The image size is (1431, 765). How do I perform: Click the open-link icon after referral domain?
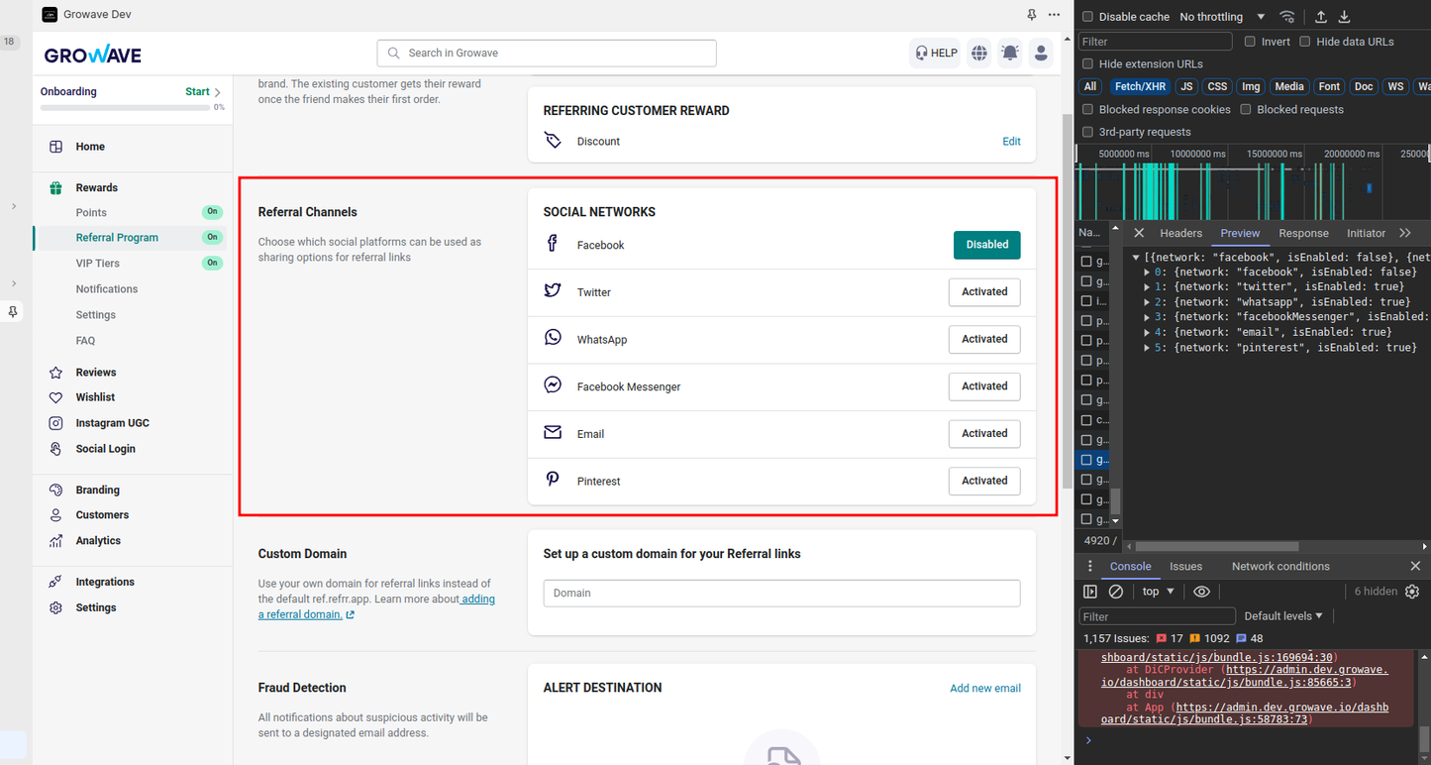click(x=350, y=615)
